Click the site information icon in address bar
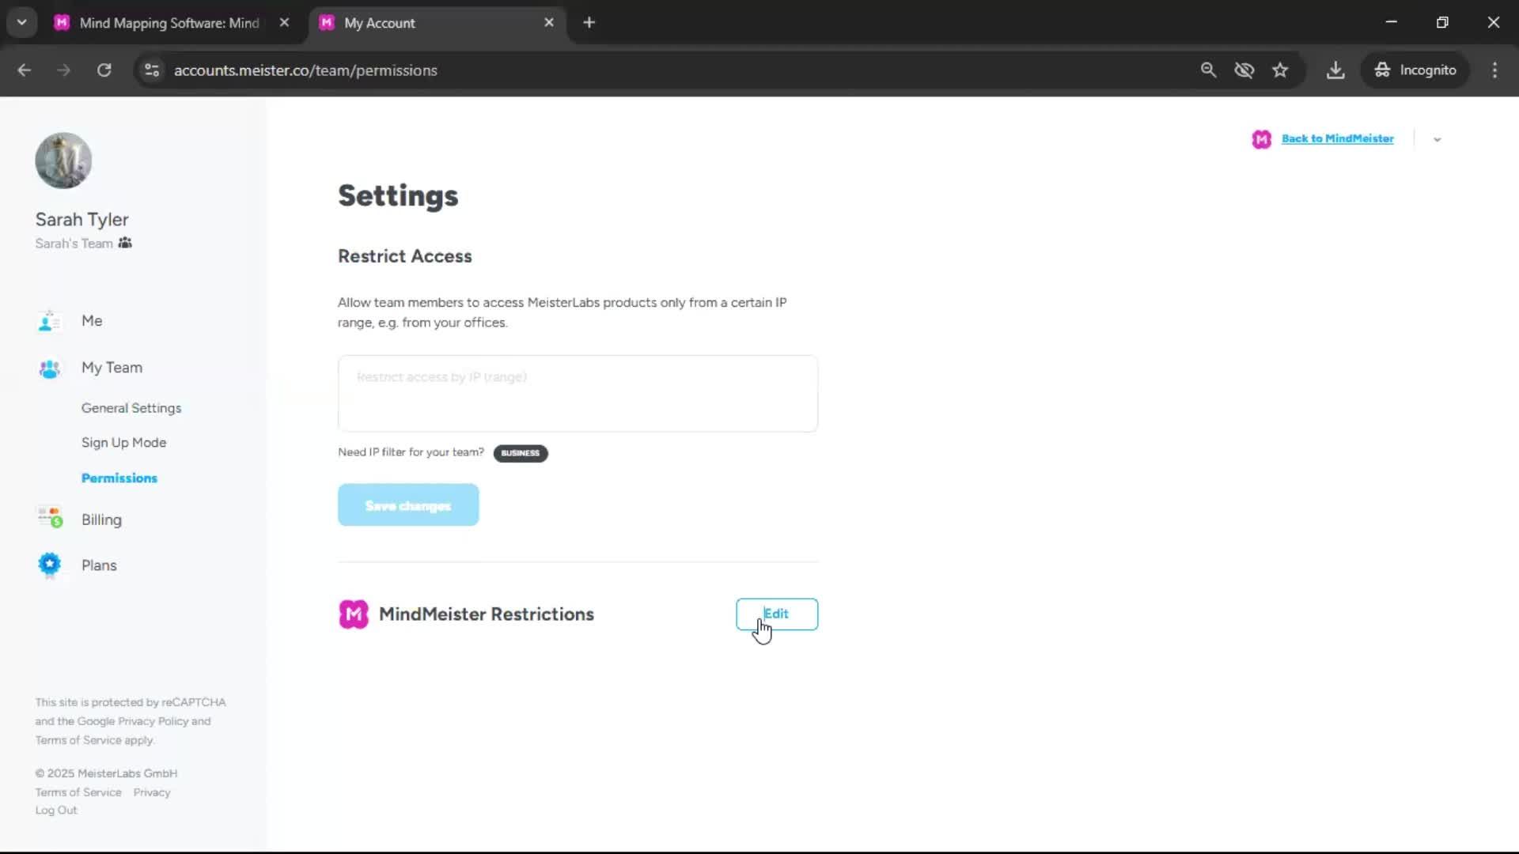The height and width of the screenshot is (854, 1519). (152, 70)
